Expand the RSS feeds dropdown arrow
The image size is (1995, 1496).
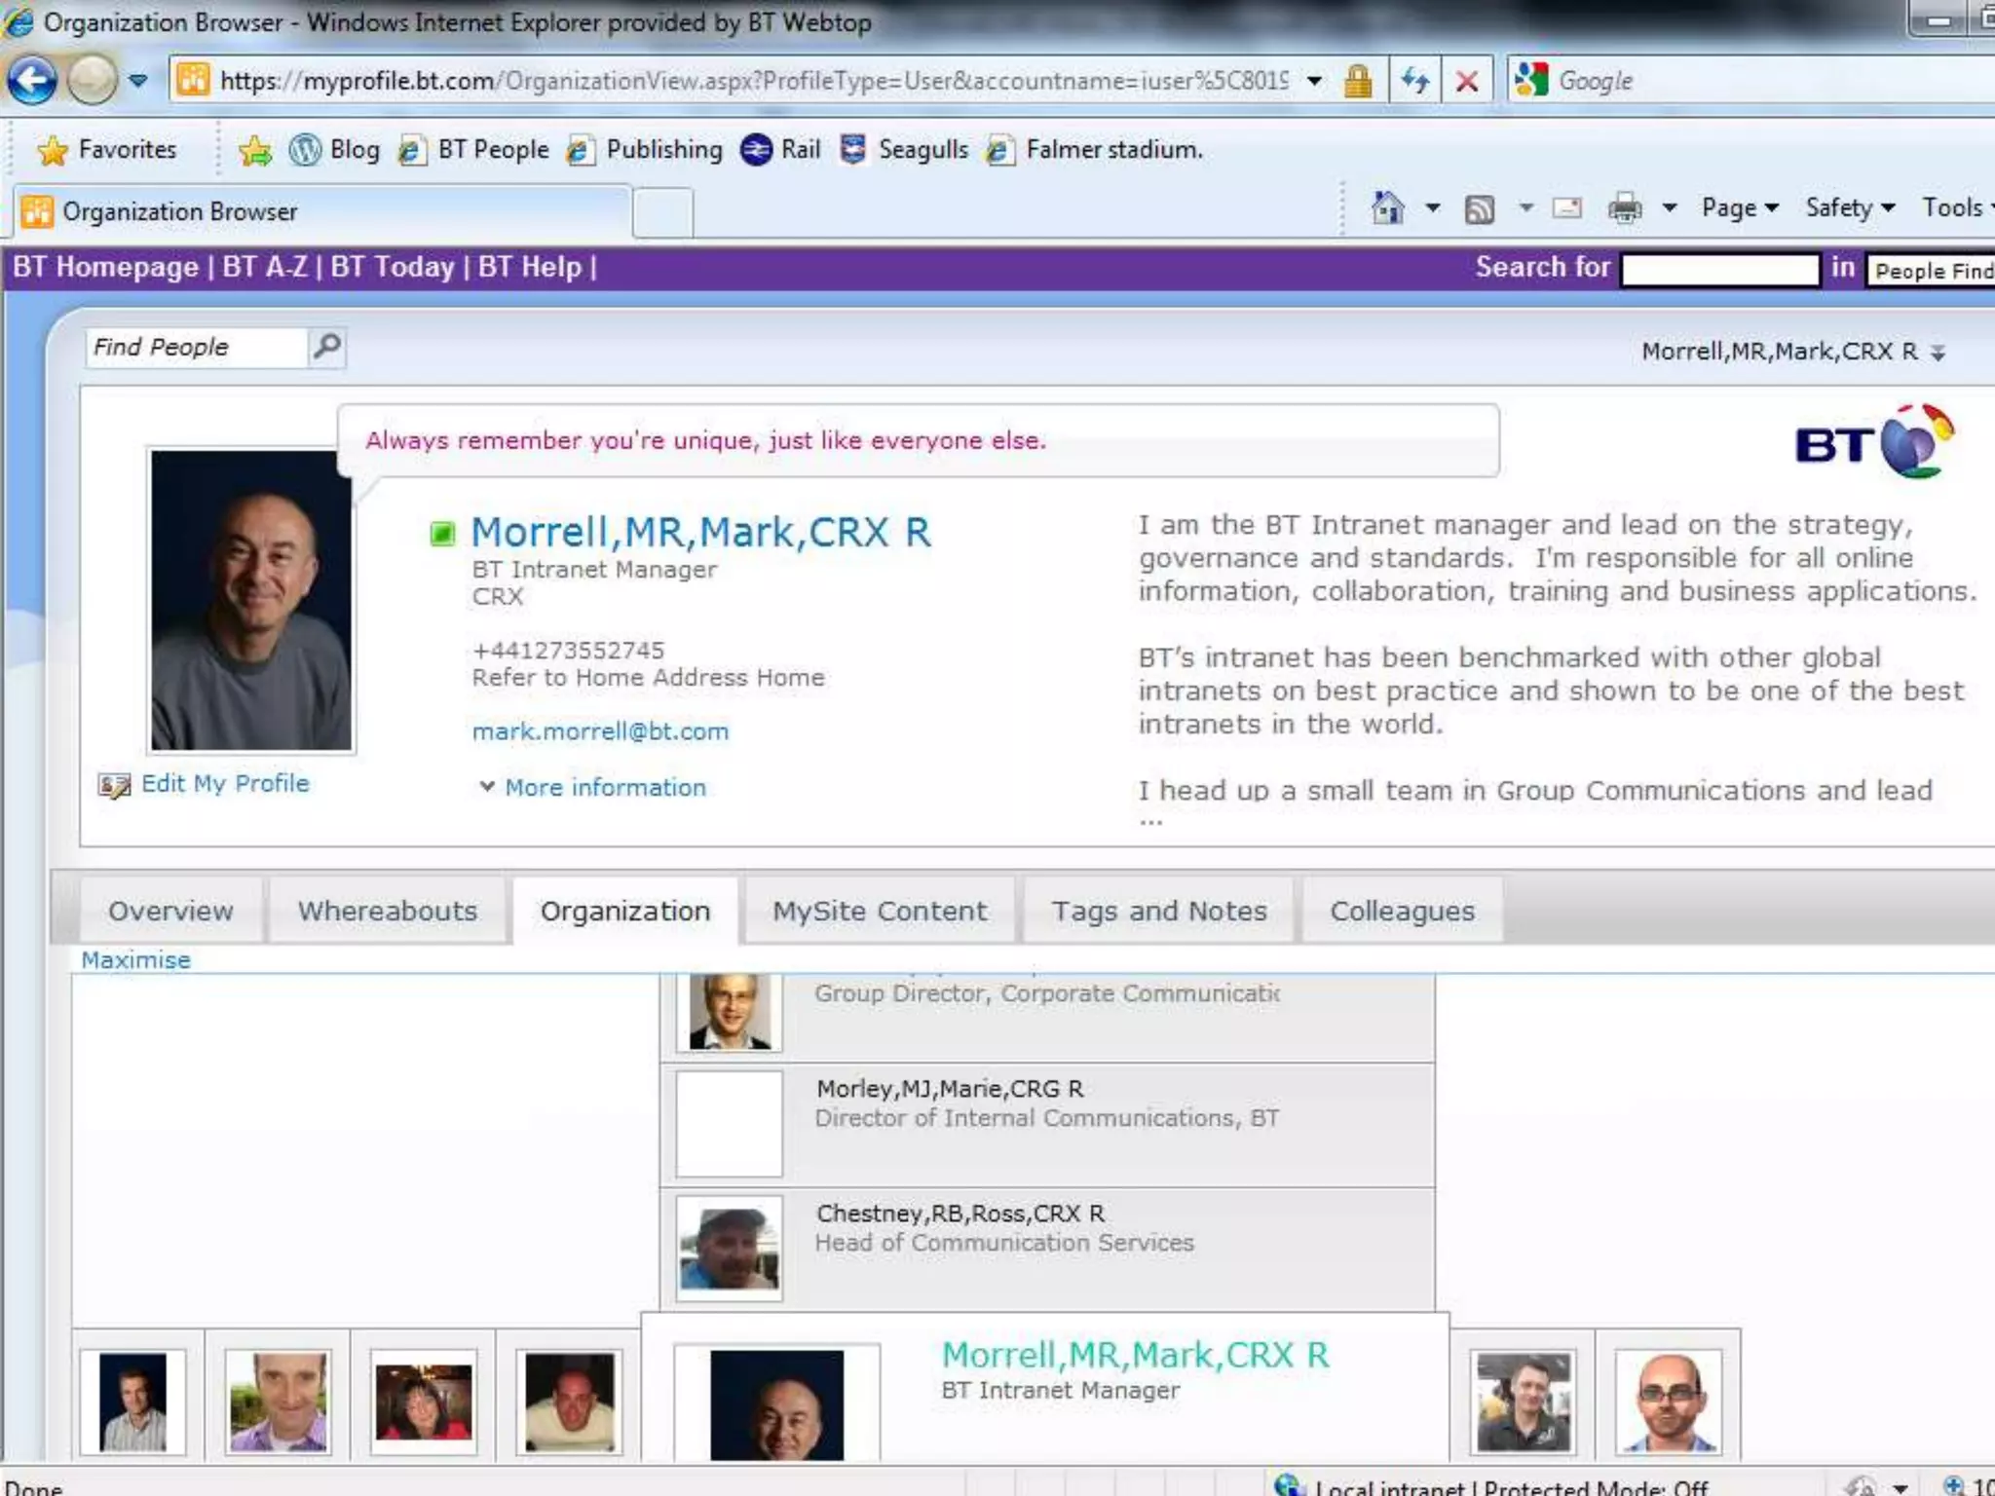(1526, 207)
